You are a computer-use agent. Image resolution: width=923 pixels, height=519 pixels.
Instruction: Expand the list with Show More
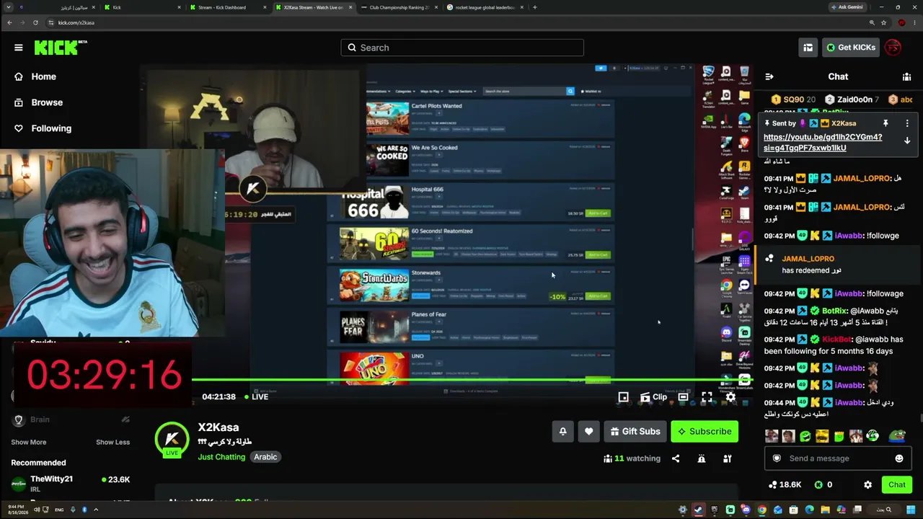[29, 442]
